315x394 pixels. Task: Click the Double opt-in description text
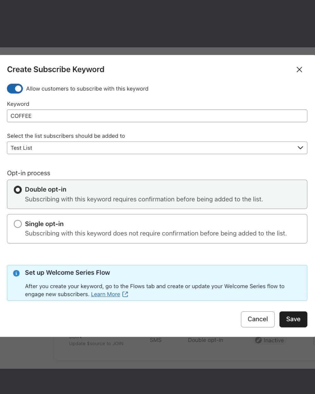tap(144, 199)
